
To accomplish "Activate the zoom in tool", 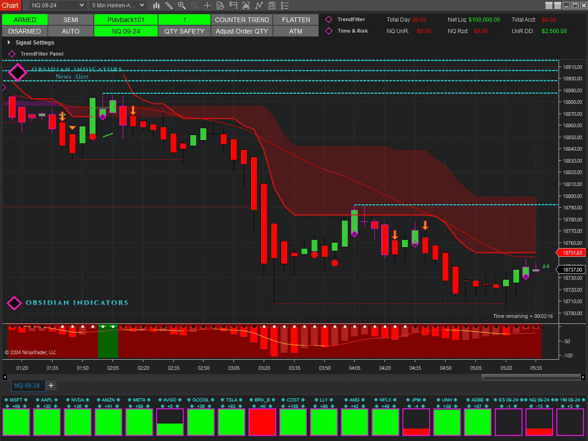I will (181, 6).
